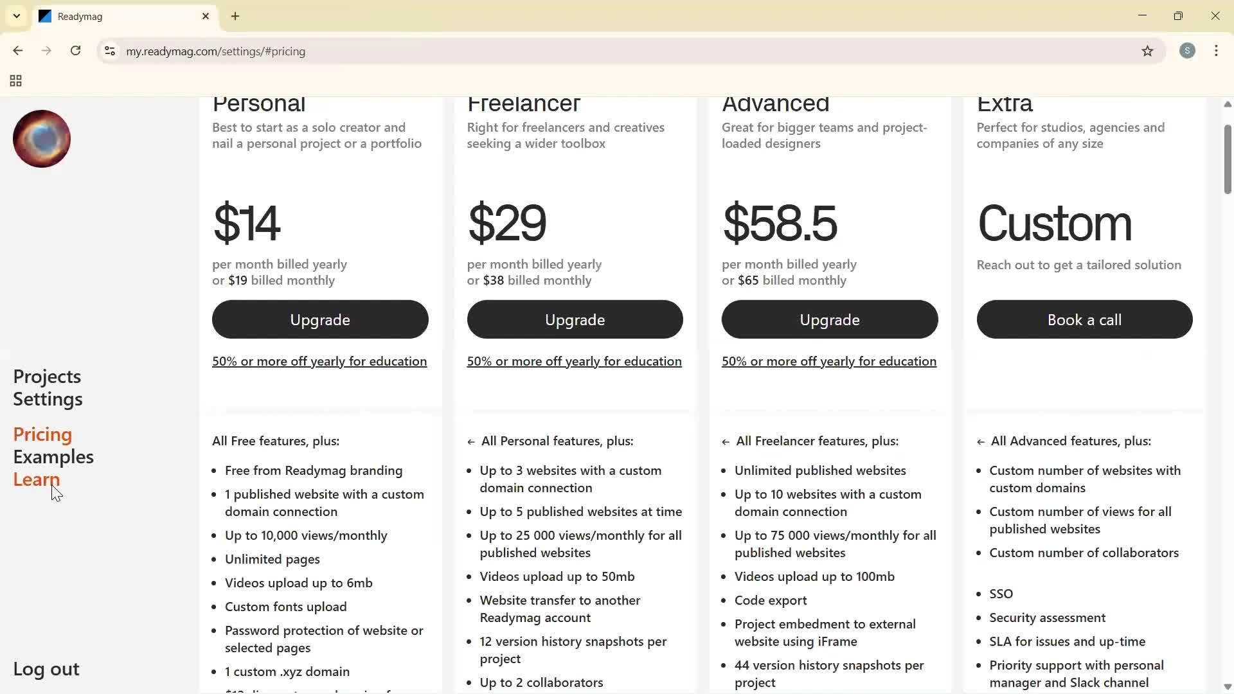Click the address bar URL field

578,51
